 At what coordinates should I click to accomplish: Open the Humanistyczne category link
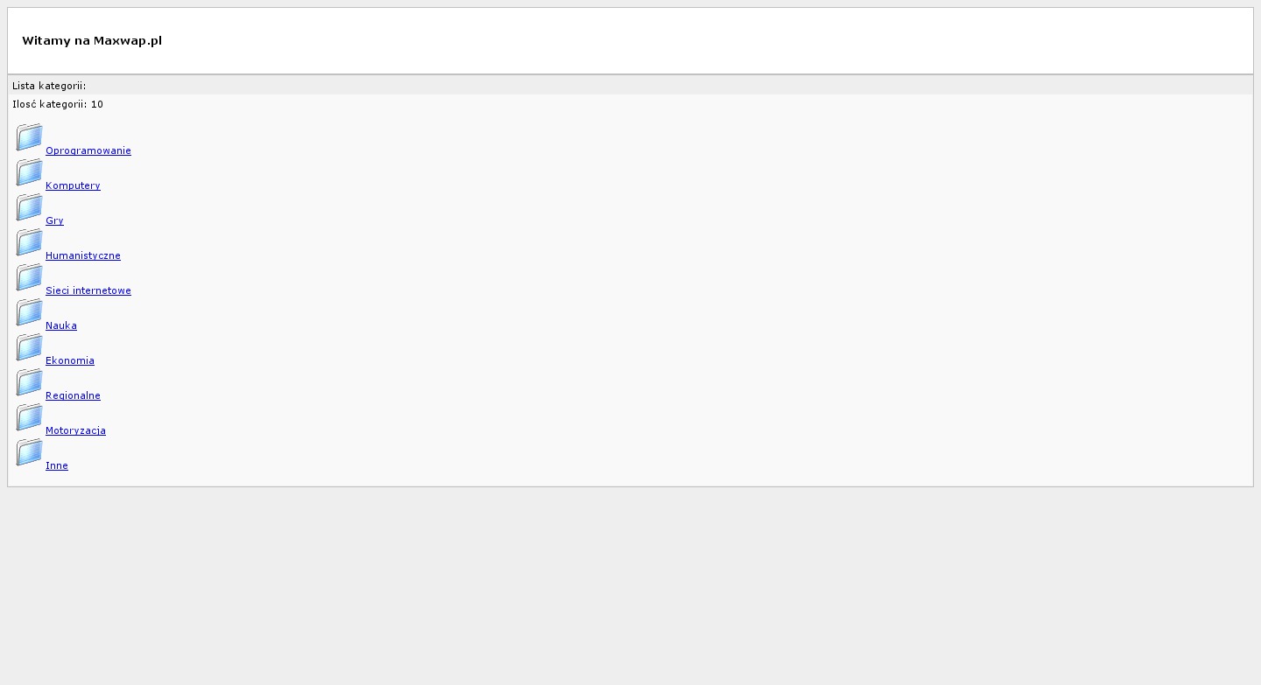(x=83, y=255)
